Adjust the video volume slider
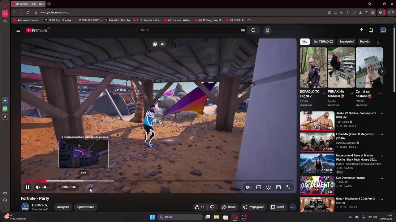Image resolution: width=396 pixels, height=222 pixels. tap(47, 187)
